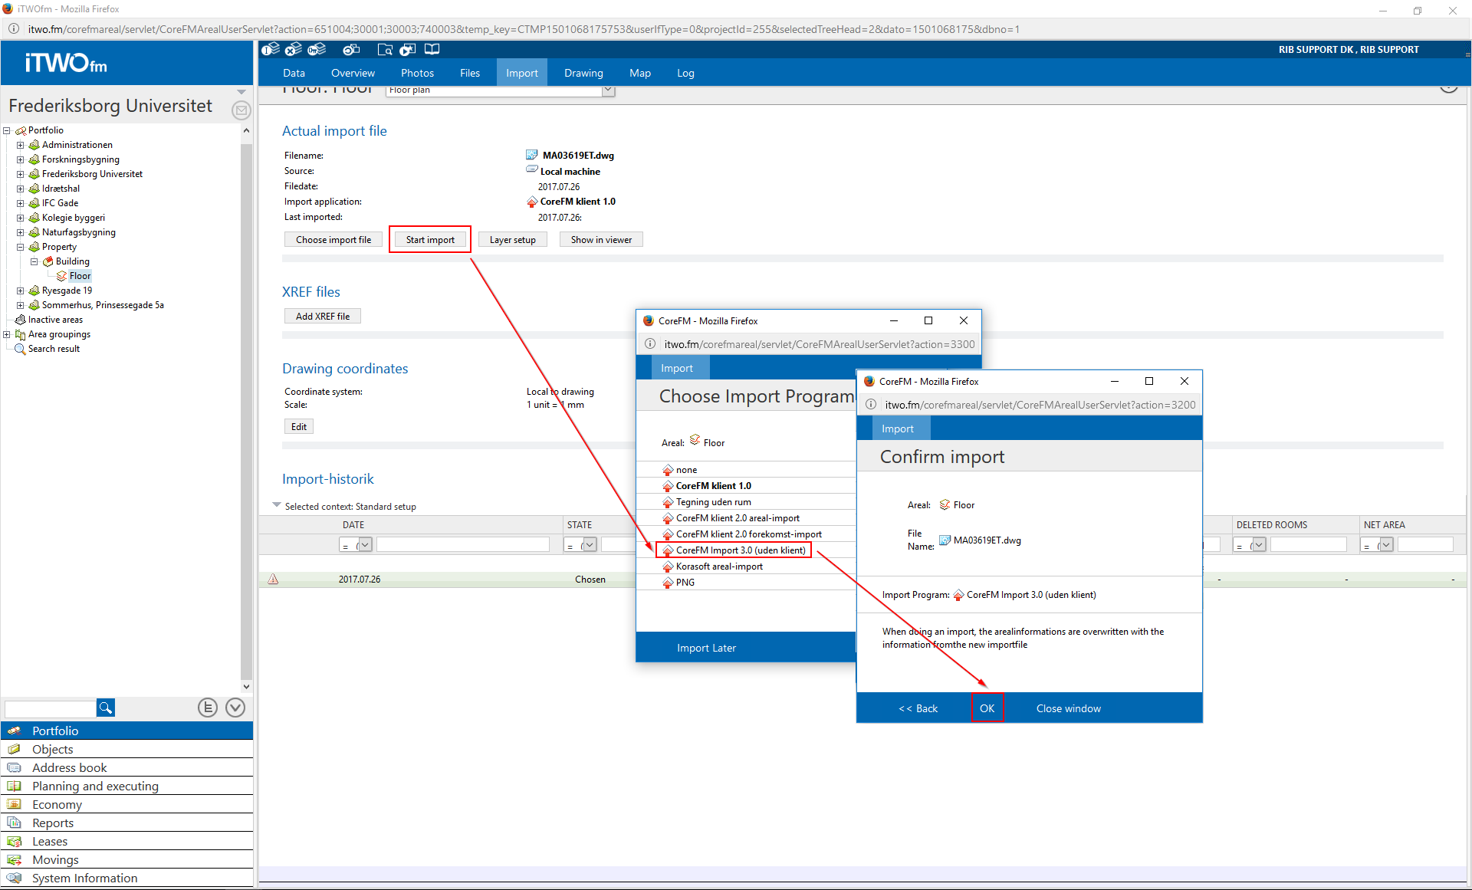This screenshot has width=1472, height=890.
Task: Click the information layers icon in the toolbar
Action: coord(271,49)
